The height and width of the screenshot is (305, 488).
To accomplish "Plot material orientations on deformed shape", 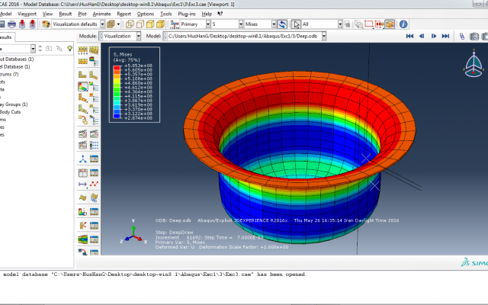I will click(x=83, y=109).
